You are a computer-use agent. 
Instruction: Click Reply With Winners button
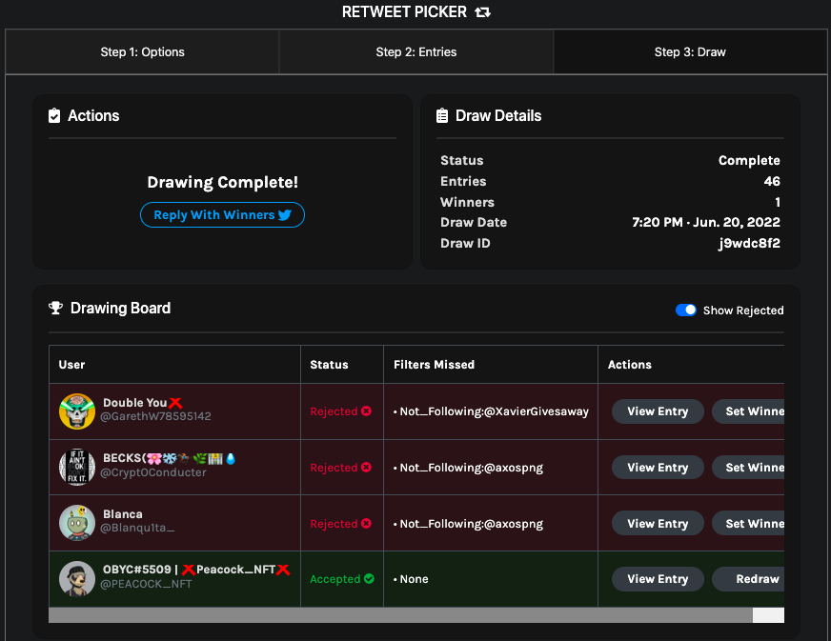pyautogui.click(x=222, y=214)
